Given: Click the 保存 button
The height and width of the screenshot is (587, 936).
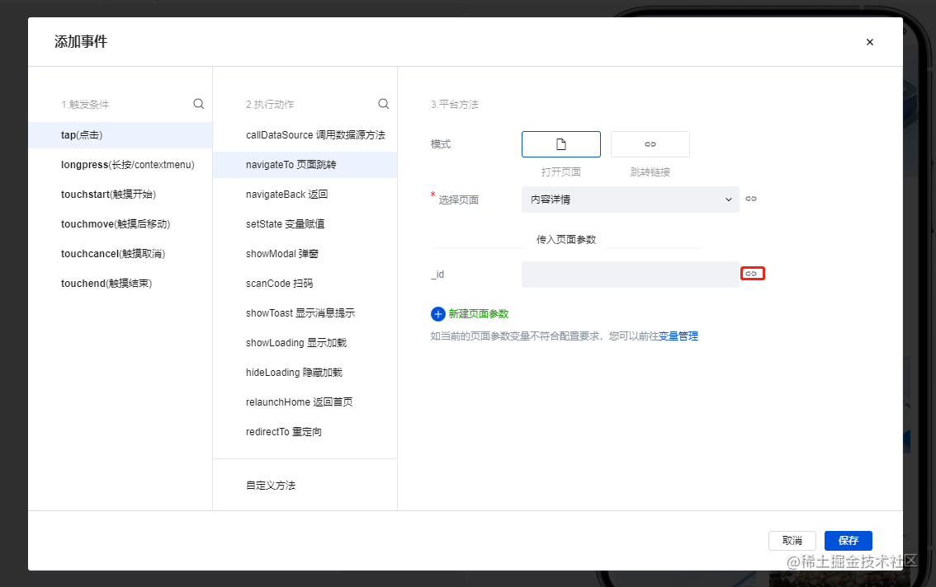Looking at the screenshot, I should coord(849,541).
